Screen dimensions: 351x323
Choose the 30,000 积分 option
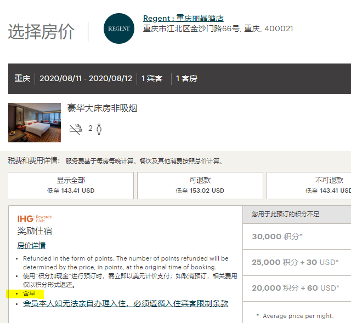tap(297, 237)
